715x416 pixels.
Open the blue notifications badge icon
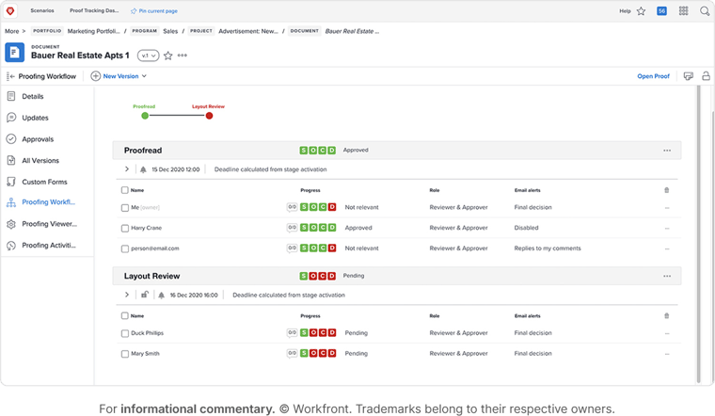[661, 11]
